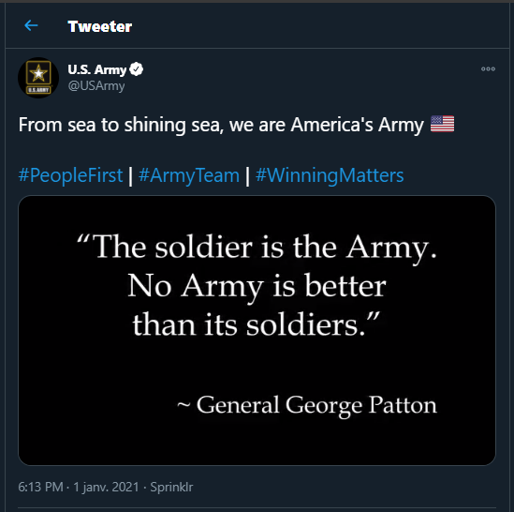Screen dimensions: 514x512
Task: Click the American flag emoji
Action: 442,124
